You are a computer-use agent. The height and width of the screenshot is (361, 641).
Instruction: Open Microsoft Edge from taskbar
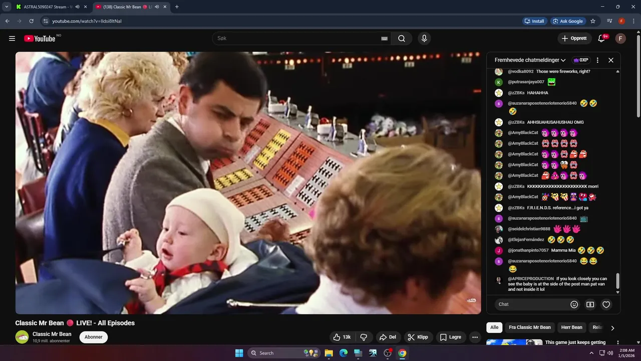point(344,353)
